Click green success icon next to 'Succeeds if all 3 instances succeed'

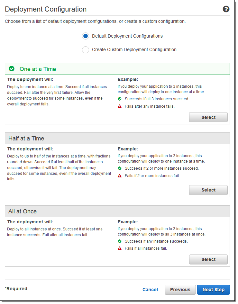120,99
